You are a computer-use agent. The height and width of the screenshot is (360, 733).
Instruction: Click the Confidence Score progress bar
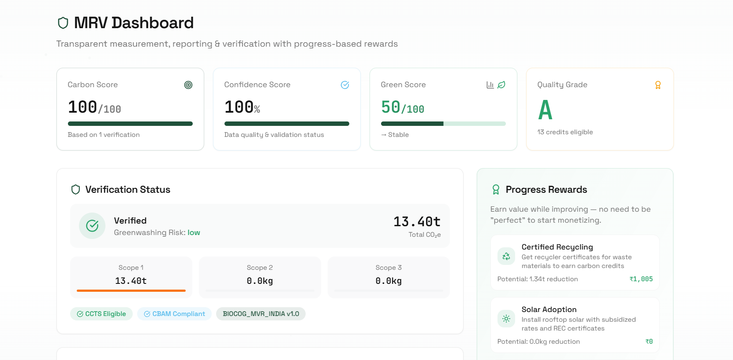click(x=287, y=124)
